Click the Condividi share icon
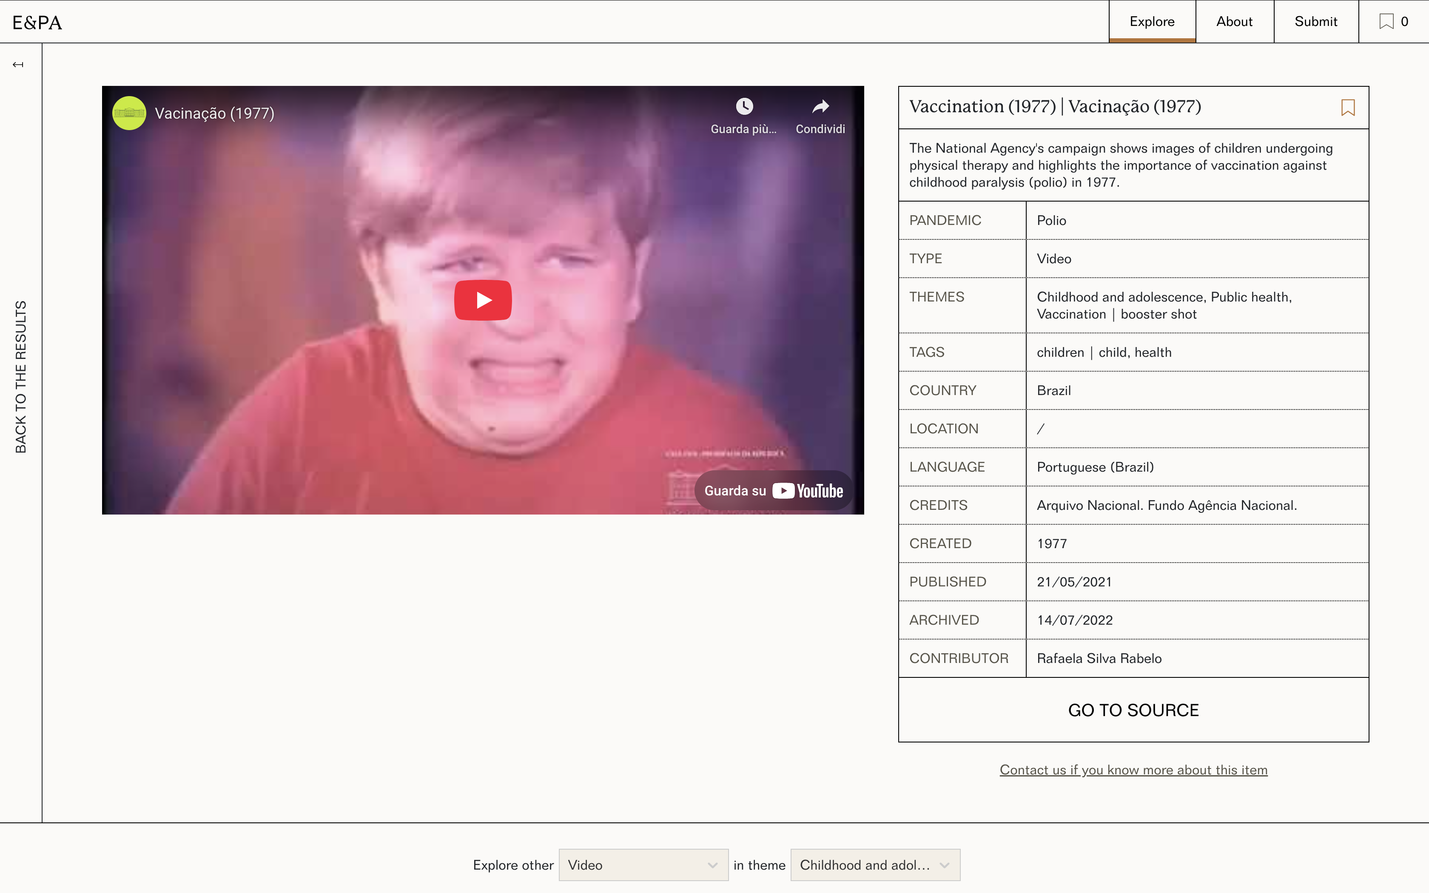The image size is (1429, 893). [820, 106]
